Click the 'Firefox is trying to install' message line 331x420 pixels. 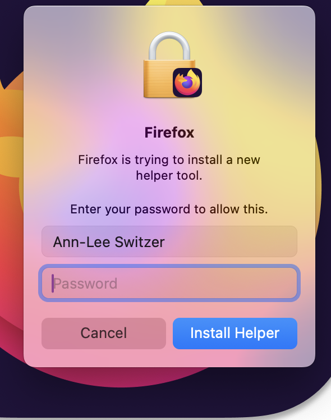169,160
